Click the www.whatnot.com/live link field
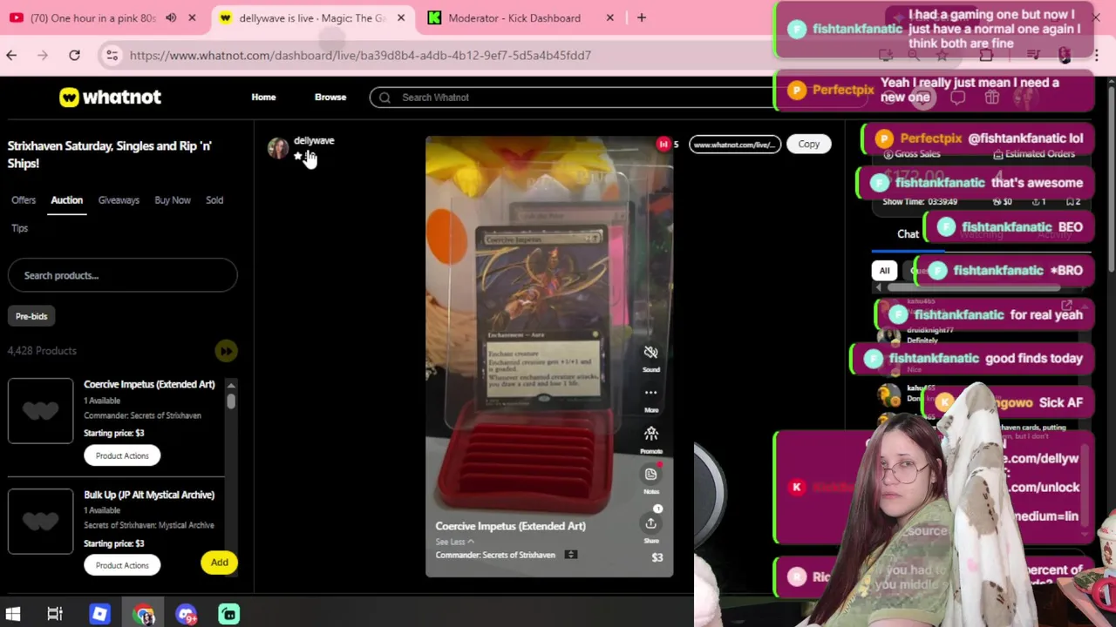 [734, 145]
